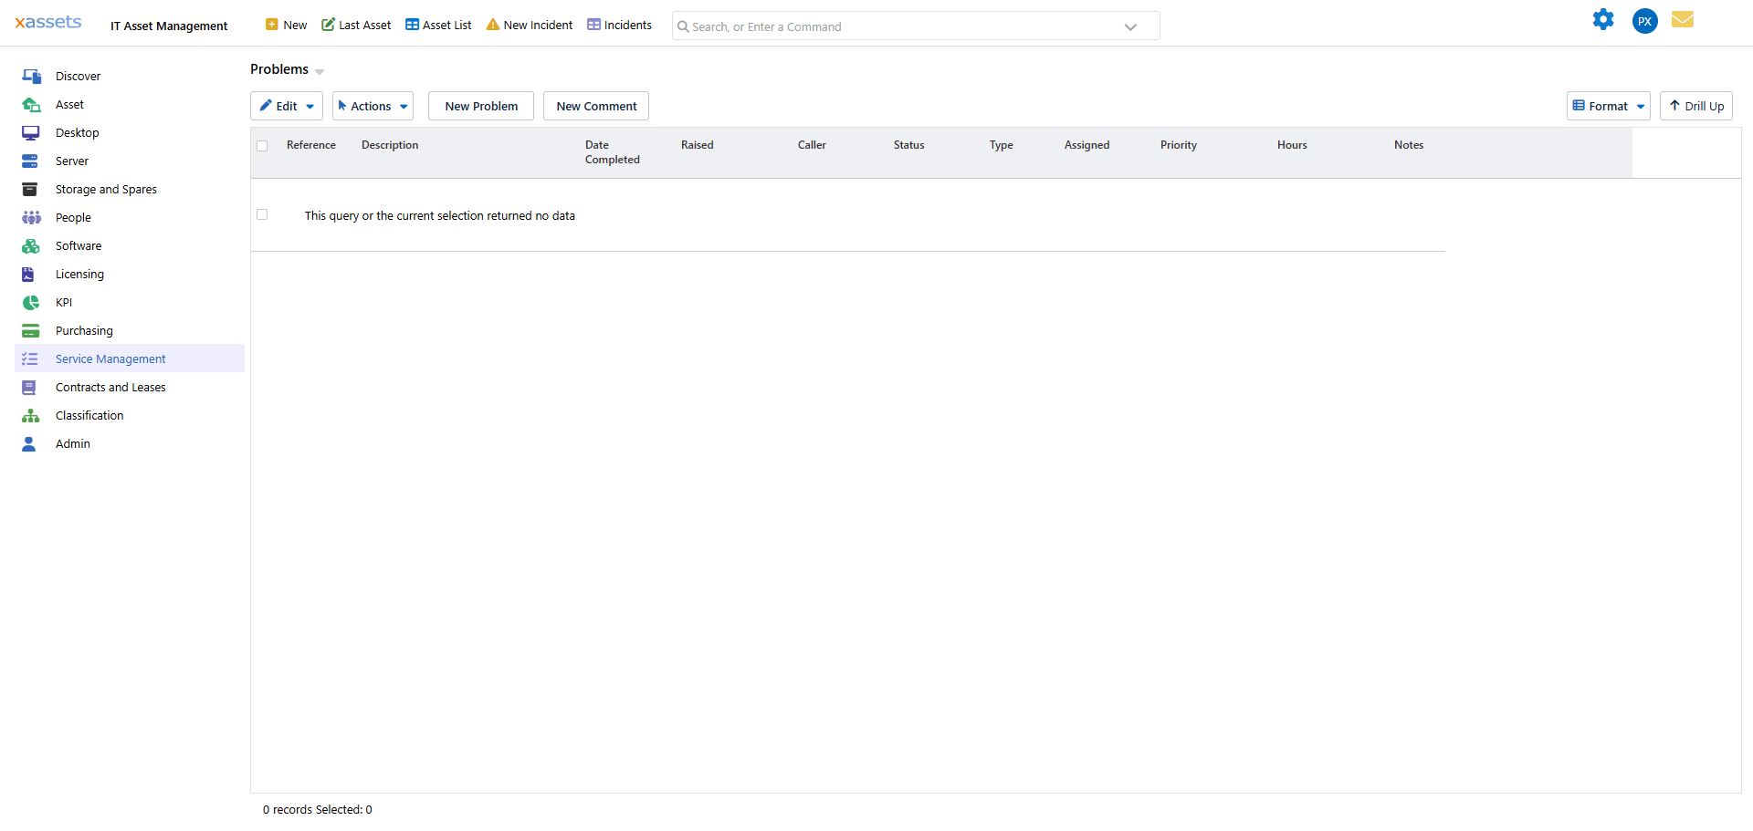Click the New Problem button
This screenshot has height=831, width=1753.
tap(480, 105)
